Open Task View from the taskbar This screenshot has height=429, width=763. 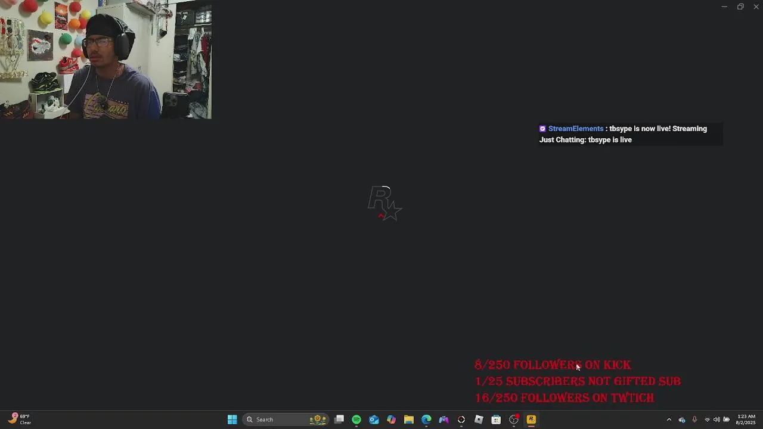[339, 419]
